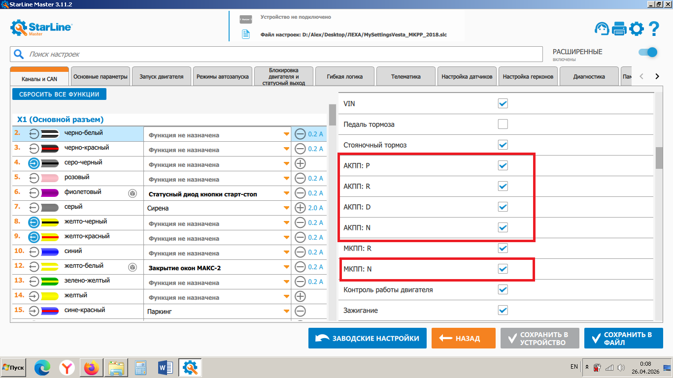This screenshot has width=673, height=378.
Task: Enable the Педаль тормоза checkbox
Action: [x=503, y=124]
